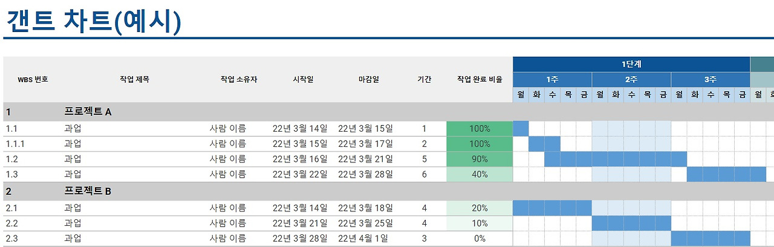Click start date 22년 3월 28일 in row 2.3
774x247 pixels.
[x=300, y=239]
